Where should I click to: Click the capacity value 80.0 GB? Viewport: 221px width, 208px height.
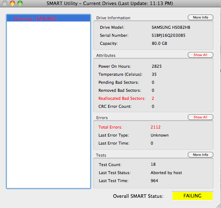(x=159, y=43)
